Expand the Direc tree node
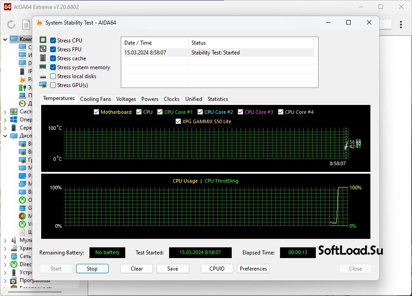 click(x=5, y=265)
